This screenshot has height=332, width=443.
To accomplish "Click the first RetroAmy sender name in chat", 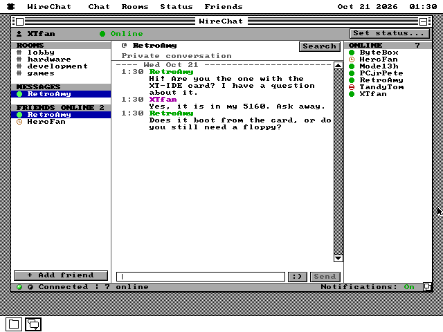I will pos(171,72).
